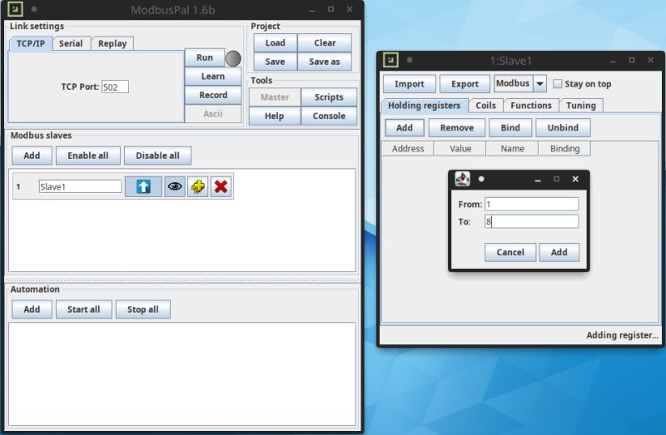Open the Help tool
The image size is (666, 435).
click(275, 116)
